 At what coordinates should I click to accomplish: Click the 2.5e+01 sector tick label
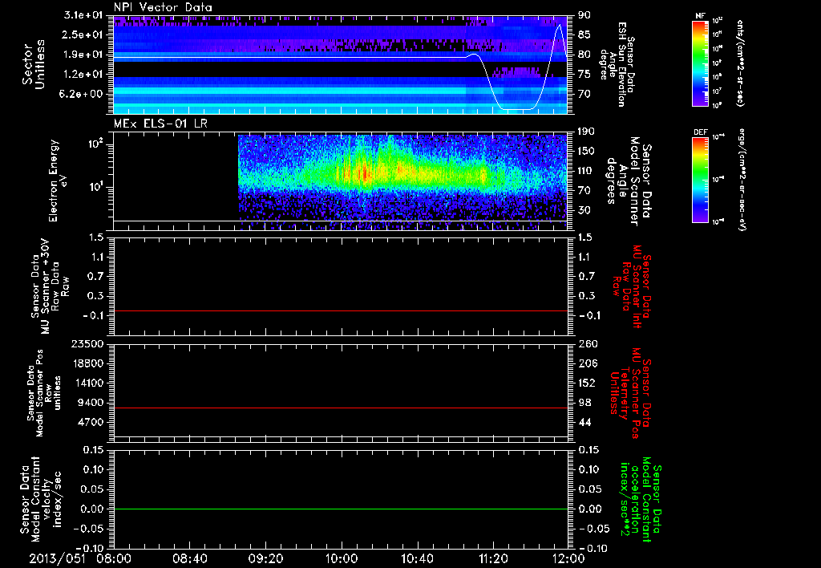click(83, 34)
